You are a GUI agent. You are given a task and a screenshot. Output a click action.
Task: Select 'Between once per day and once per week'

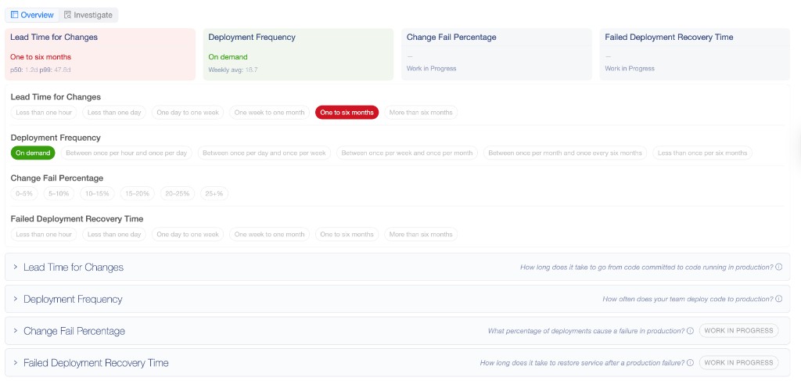click(264, 153)
